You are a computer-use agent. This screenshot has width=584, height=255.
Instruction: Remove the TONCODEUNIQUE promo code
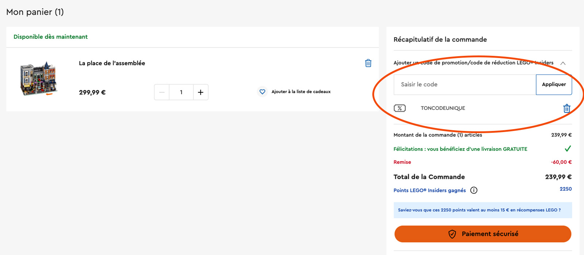566,108
